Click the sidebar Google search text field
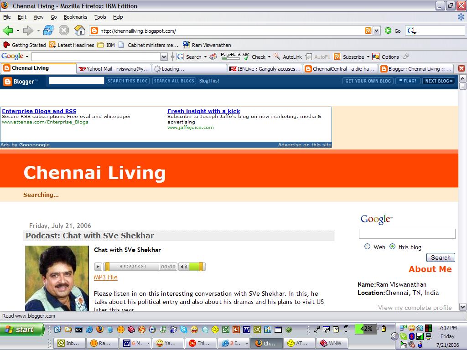Viewport: 467px width, 350px height. point(407,234)
